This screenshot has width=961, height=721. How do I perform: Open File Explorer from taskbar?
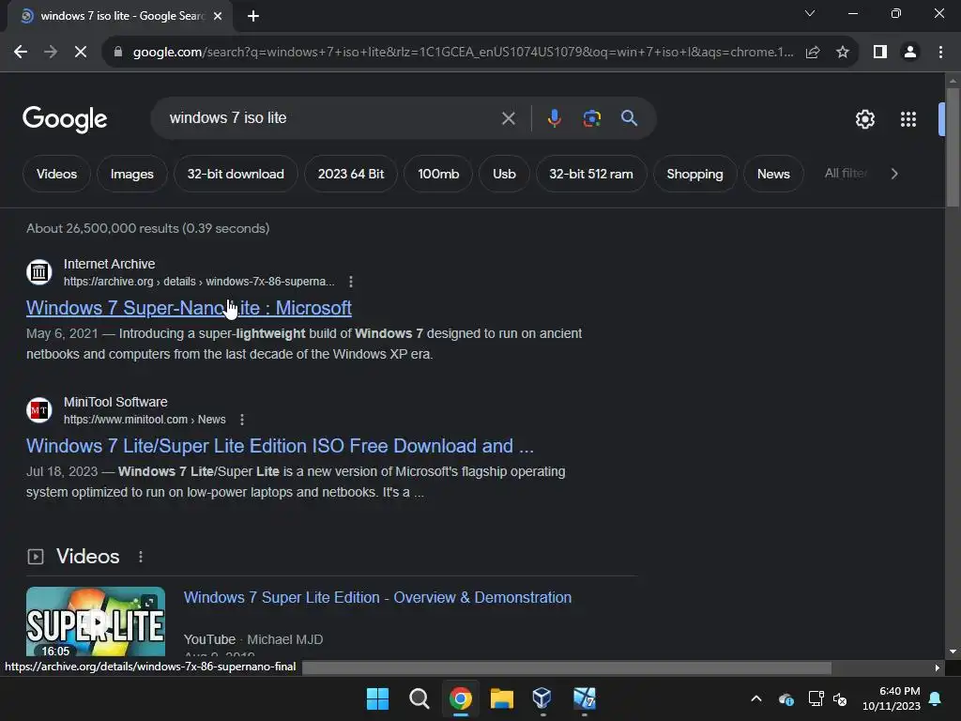pos(501,698)
